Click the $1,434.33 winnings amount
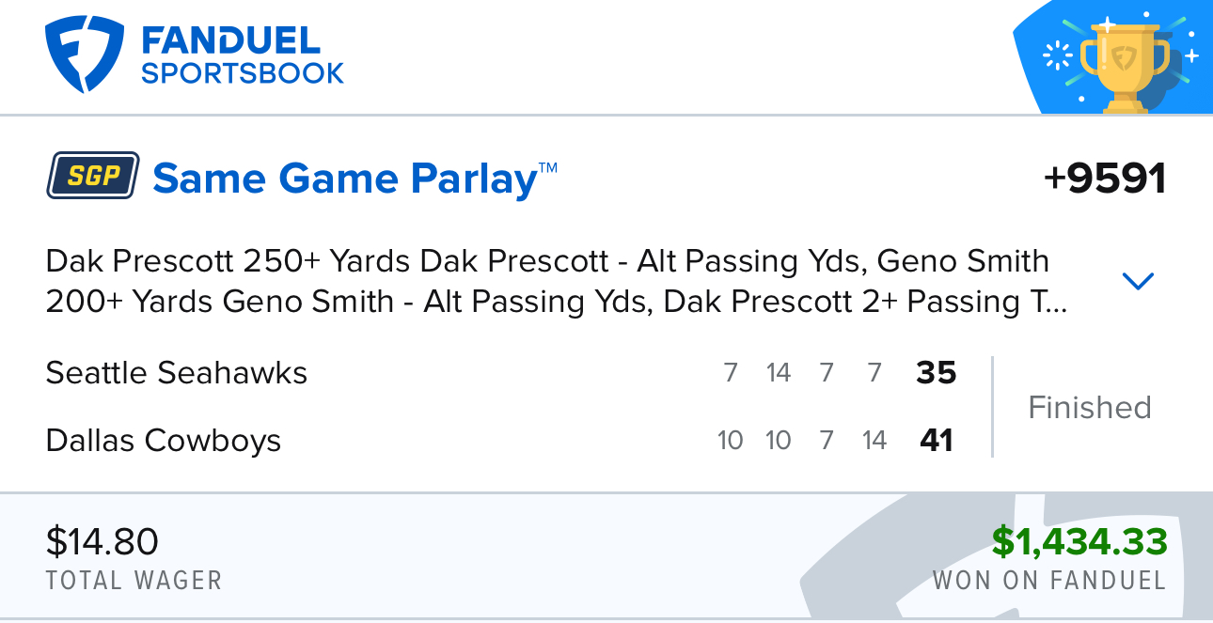Viewport: 1213px width, 623px height. 1079,542
